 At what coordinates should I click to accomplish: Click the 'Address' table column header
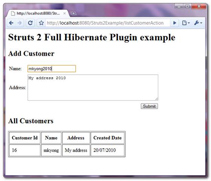point(76,138)
